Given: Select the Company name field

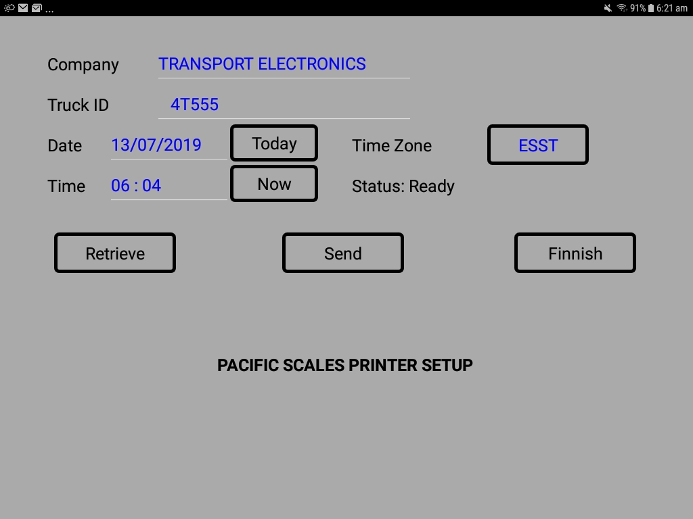Looking at the screenshot, I should [x=284, y=64].
